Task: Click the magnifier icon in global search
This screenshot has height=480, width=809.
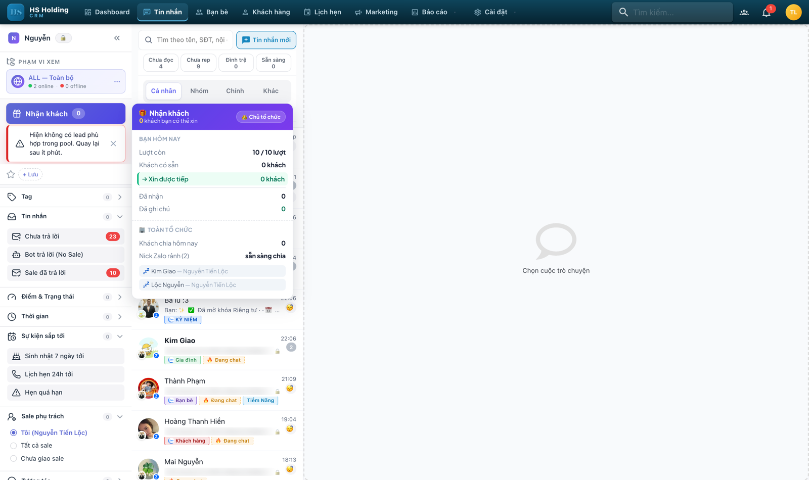Action: pyautogui.click(x=623, y=12)
